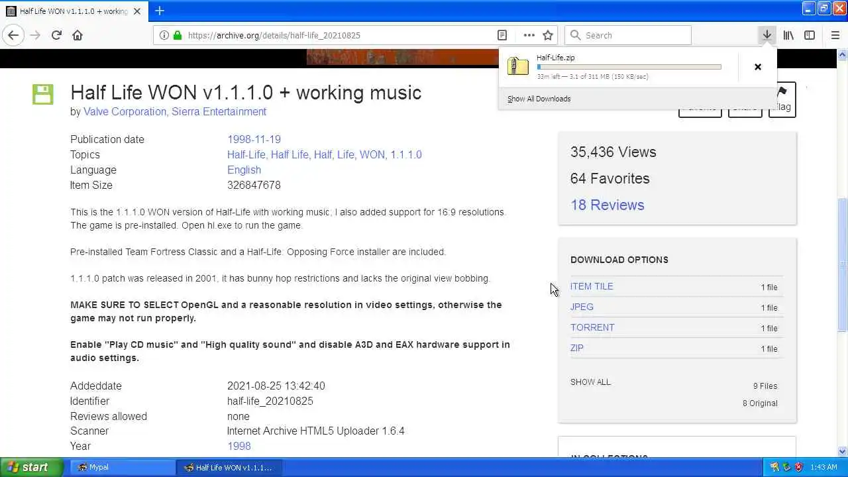Screen dimensions: 848x477
Task: Bookmark this page with star icon
Action: pyautogui.click(x=548, y=35)
